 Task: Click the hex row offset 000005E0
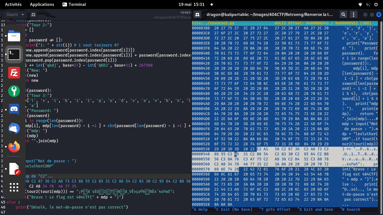[x=201, y=204]
